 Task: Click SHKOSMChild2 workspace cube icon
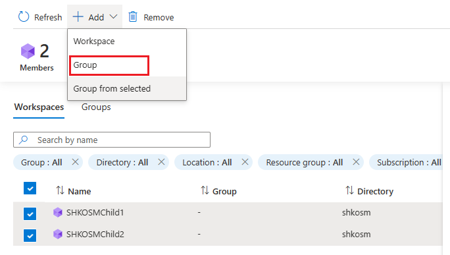pyautogui.click(x=58, y=234)
